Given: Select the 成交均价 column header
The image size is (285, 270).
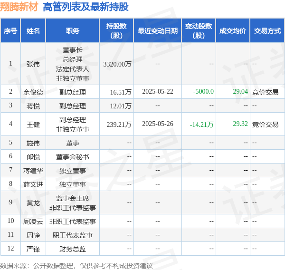Looking at the screenshot, I should (x=233, y=31).
